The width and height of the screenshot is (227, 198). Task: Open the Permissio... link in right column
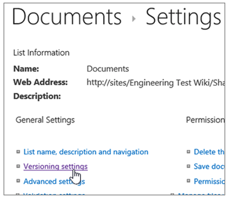(209, 182)
